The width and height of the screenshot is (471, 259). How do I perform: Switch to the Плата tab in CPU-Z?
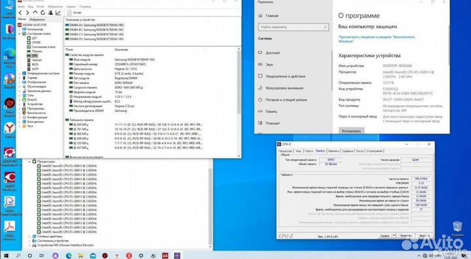[x=309, y=151]
